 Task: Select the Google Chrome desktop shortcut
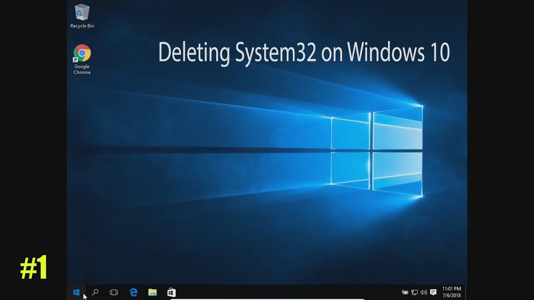point(82,60)
